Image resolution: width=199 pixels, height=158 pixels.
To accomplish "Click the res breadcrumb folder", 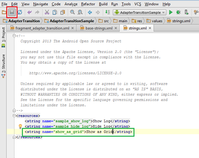I will [137, 21].
